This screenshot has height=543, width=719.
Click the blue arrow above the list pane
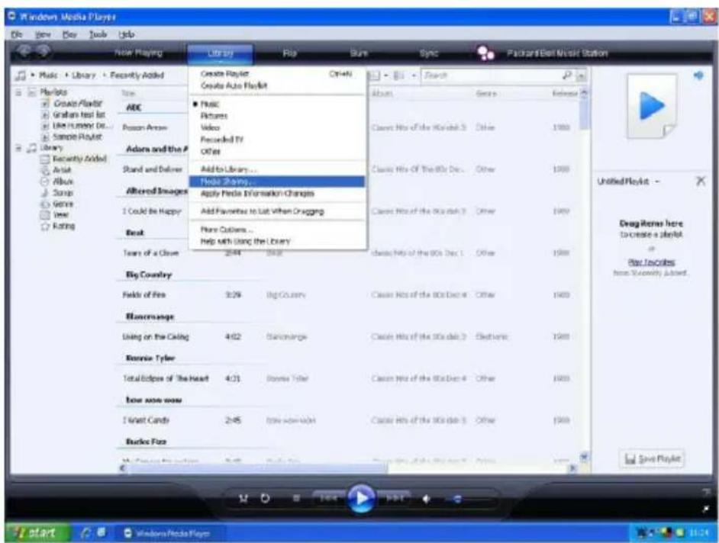tap(698, 76)
